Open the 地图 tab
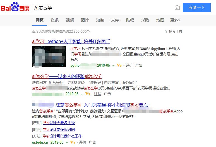Viewport: 216px width, 147px height. 160,20
